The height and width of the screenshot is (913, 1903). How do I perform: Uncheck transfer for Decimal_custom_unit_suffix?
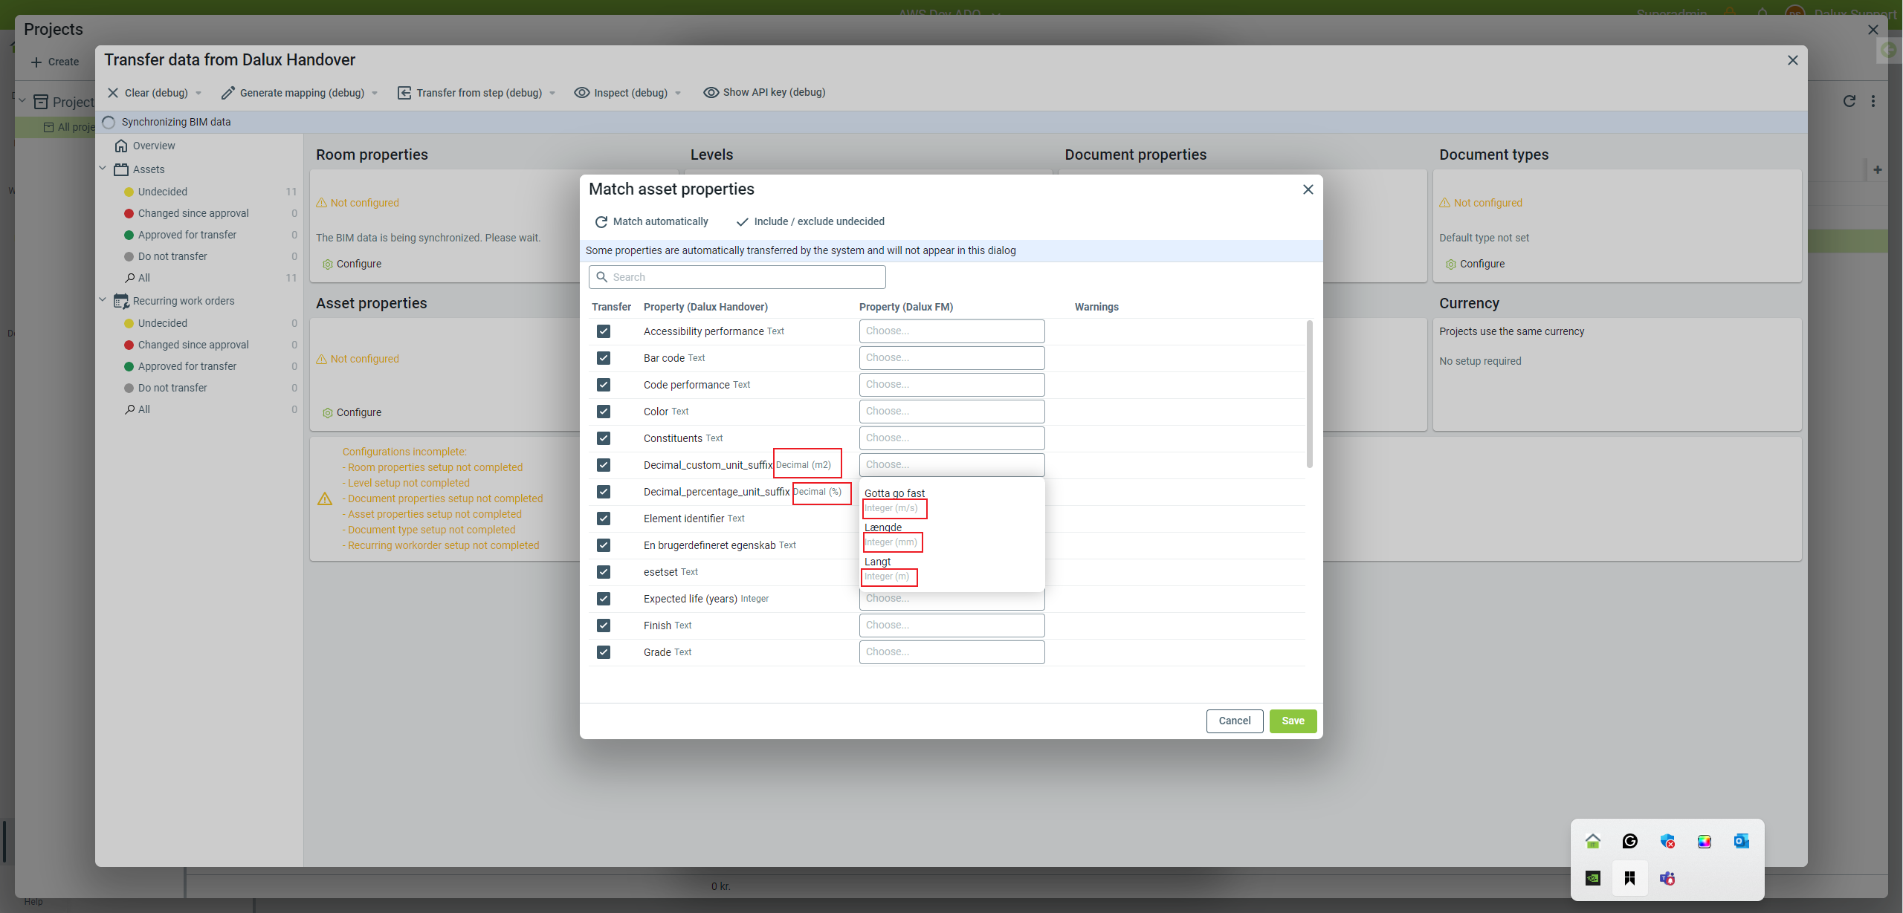pos(604,465)
